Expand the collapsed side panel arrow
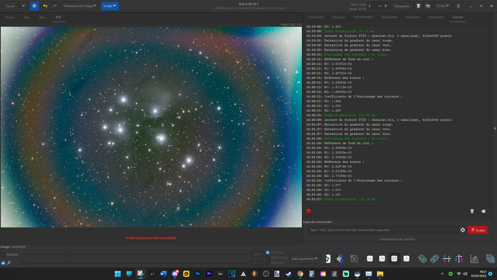Viewport: 497px width, 280px height. tap(495, 128)
